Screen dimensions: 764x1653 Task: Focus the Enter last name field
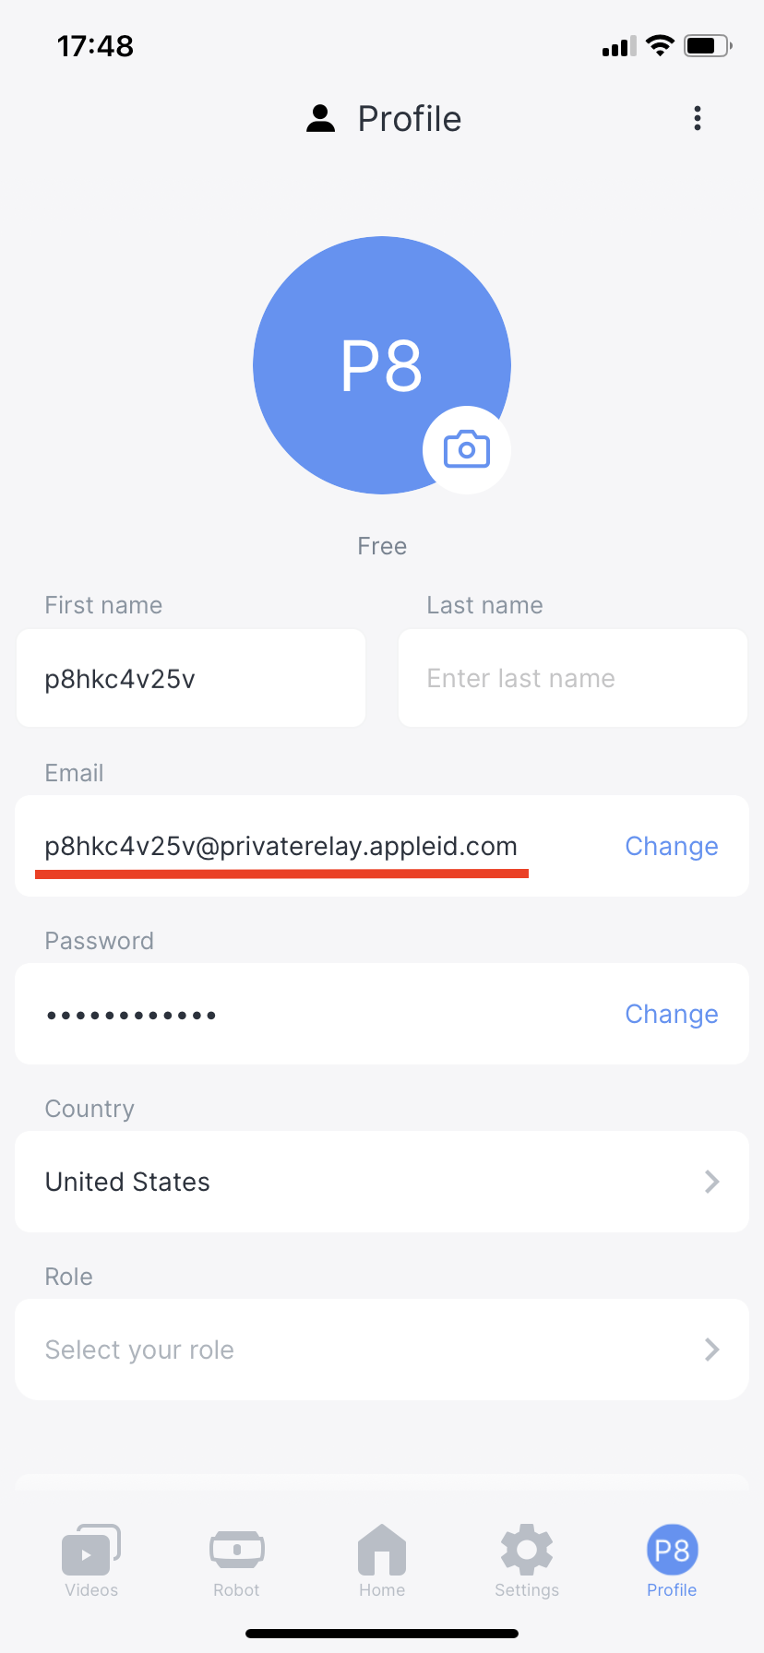tap(572, 679)
